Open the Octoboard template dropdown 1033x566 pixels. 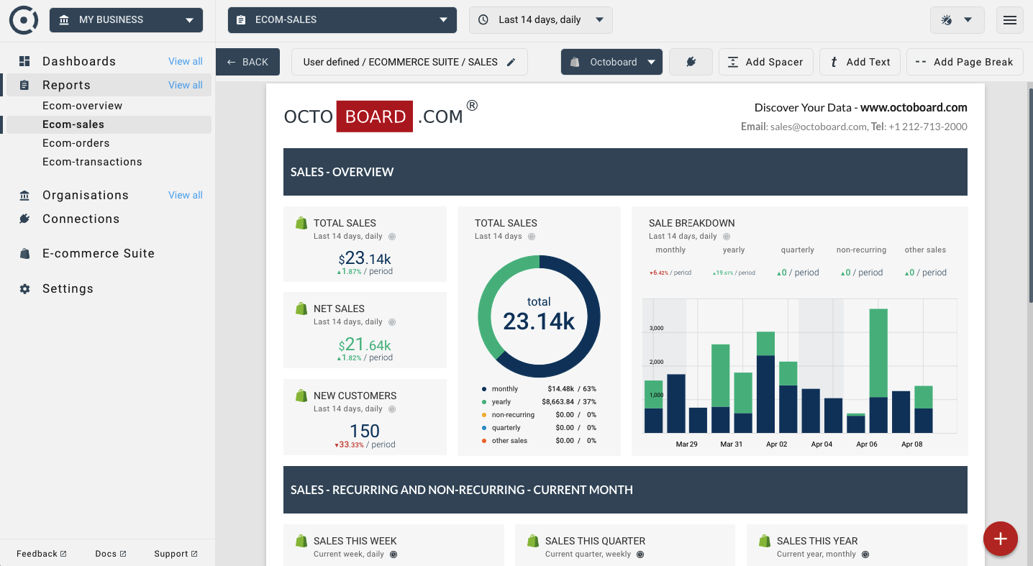coord(612,62)
